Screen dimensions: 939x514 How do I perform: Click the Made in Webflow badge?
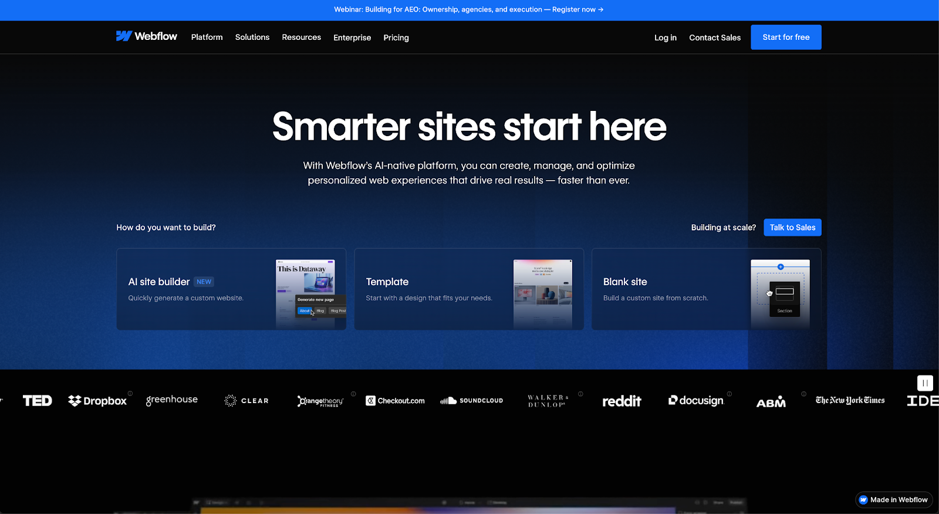click(x=894, y=500)
